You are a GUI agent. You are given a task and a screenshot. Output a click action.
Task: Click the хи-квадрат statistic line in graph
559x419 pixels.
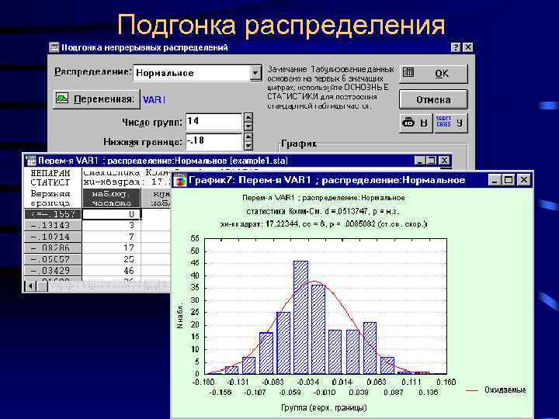click(323, 224)
